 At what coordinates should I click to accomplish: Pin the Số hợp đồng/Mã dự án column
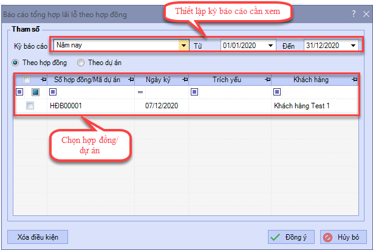tap(131, 80)
